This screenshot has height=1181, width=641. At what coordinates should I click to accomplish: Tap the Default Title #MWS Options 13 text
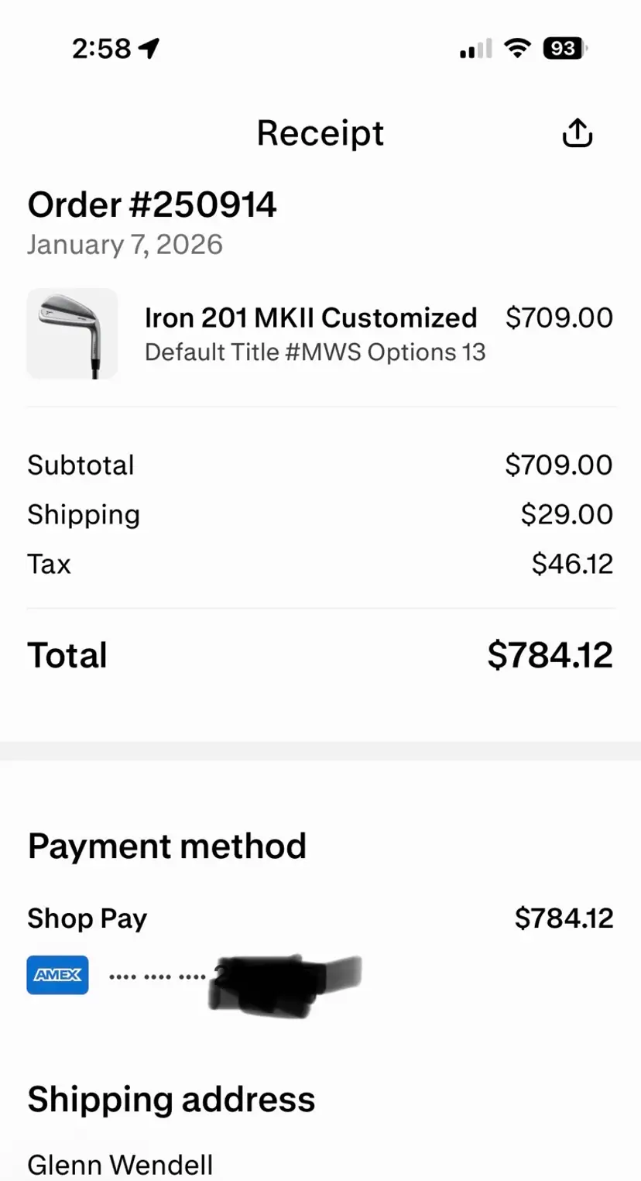click(x=315, y=352)
